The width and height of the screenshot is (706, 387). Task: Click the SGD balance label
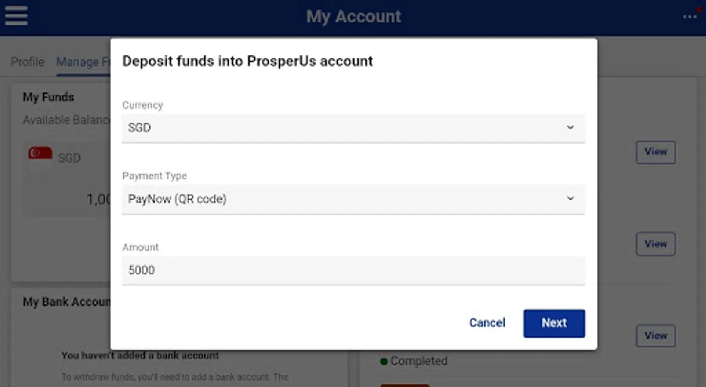69,158
